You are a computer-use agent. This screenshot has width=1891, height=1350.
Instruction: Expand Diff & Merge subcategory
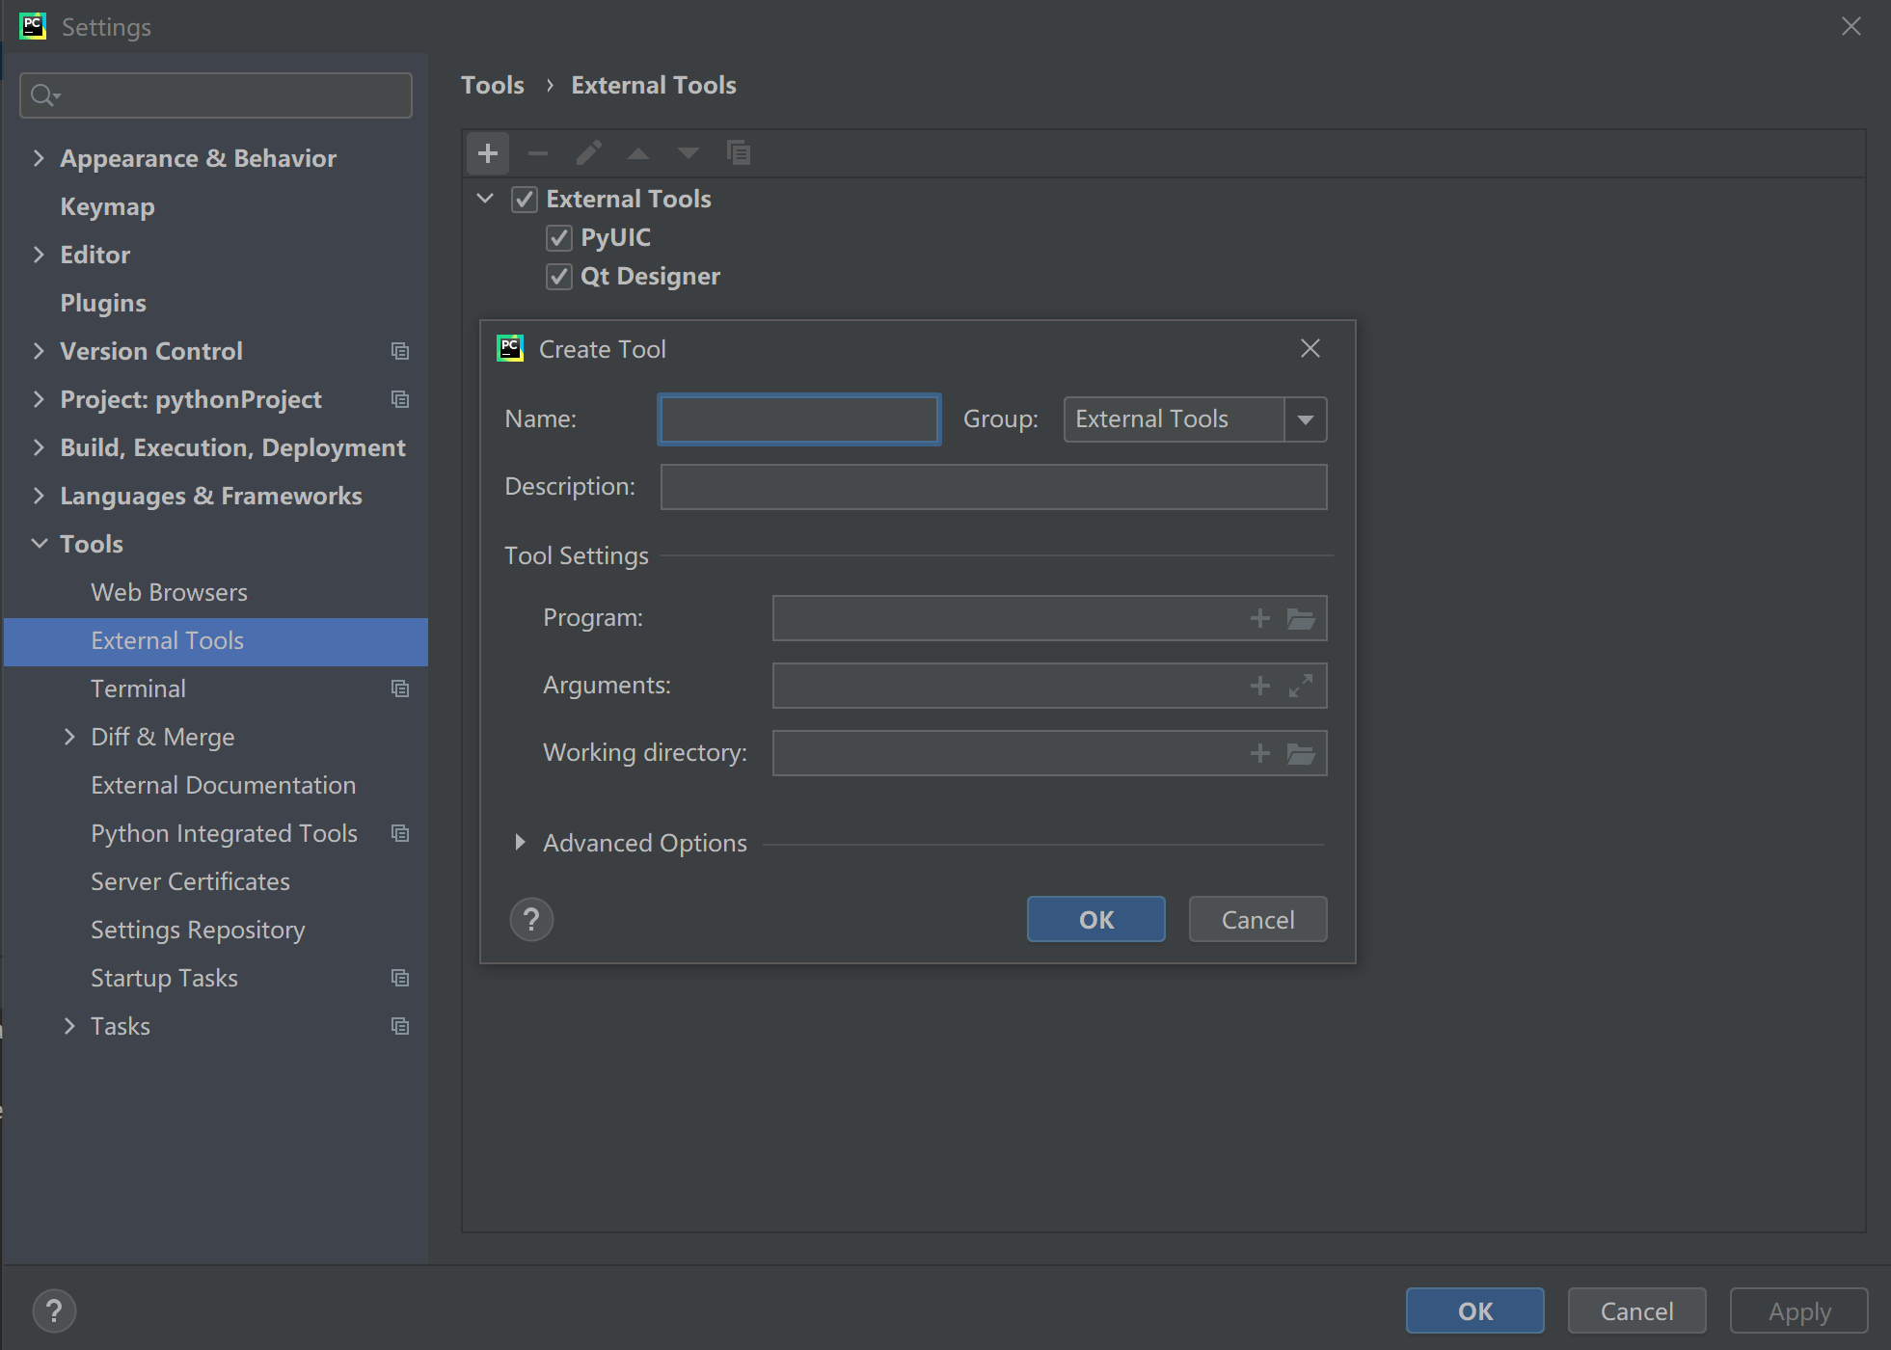click(x=69, y=737)
